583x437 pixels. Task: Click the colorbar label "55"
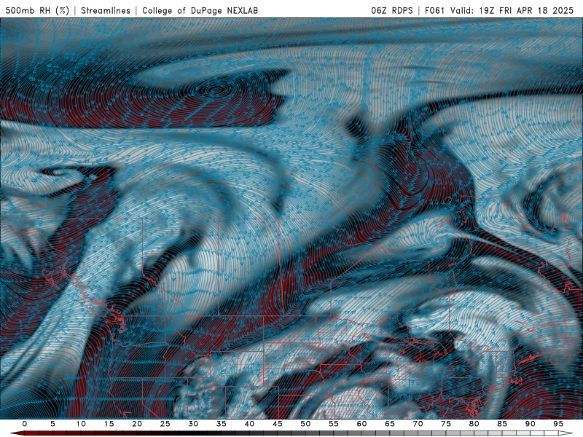tap(334, 424)
